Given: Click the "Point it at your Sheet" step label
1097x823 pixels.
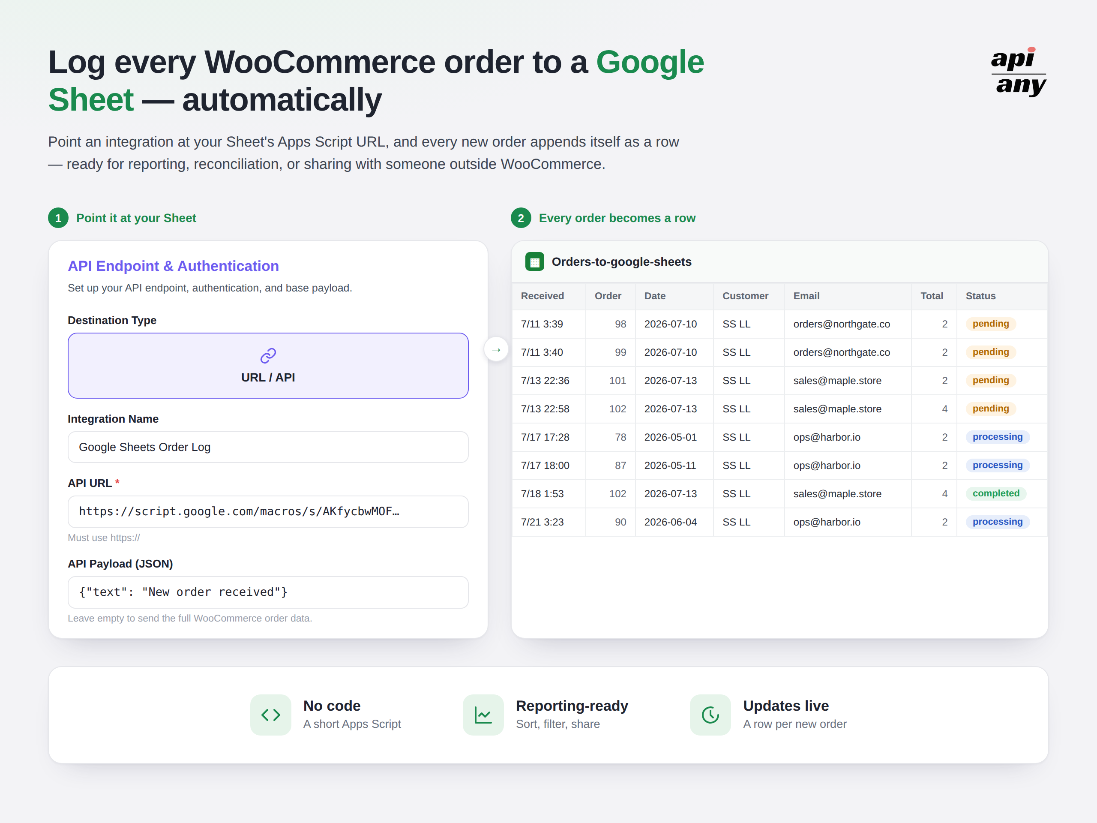Looking at the screenshot, I should (136, 218).
